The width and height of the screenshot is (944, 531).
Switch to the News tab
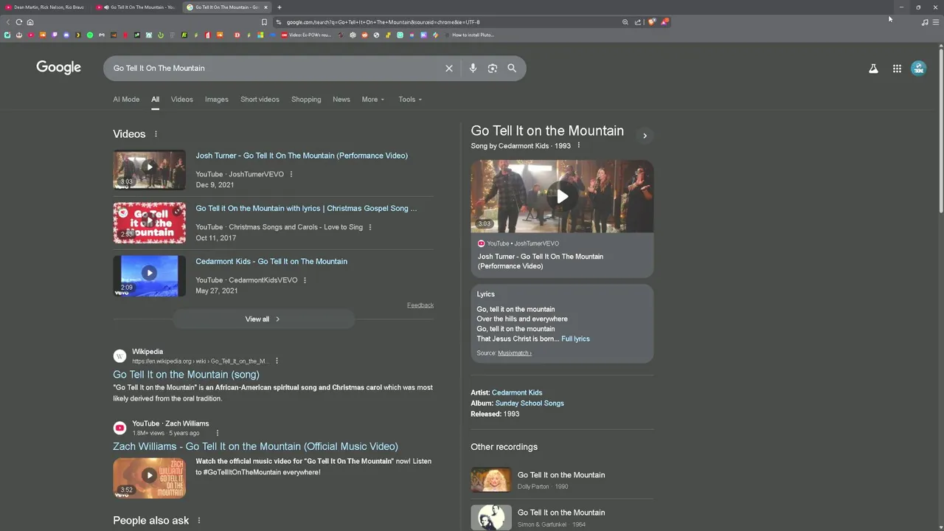[341, 100]
